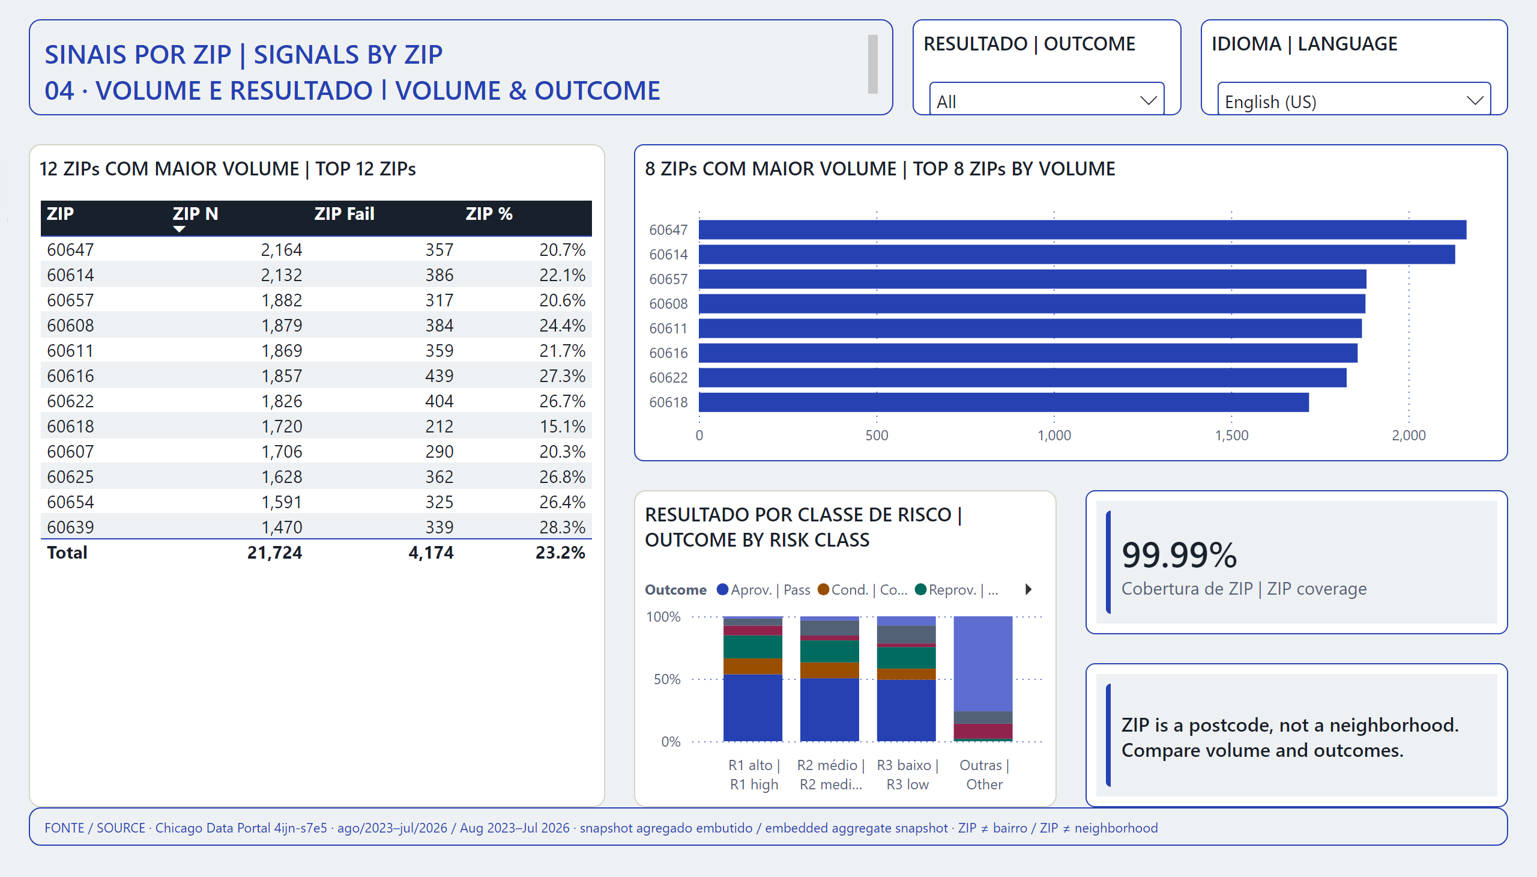The width and height of the screenshot is (1537, 877).
Task: Click the 1,000 tick on the bar chart axis
Action: 1054,435
